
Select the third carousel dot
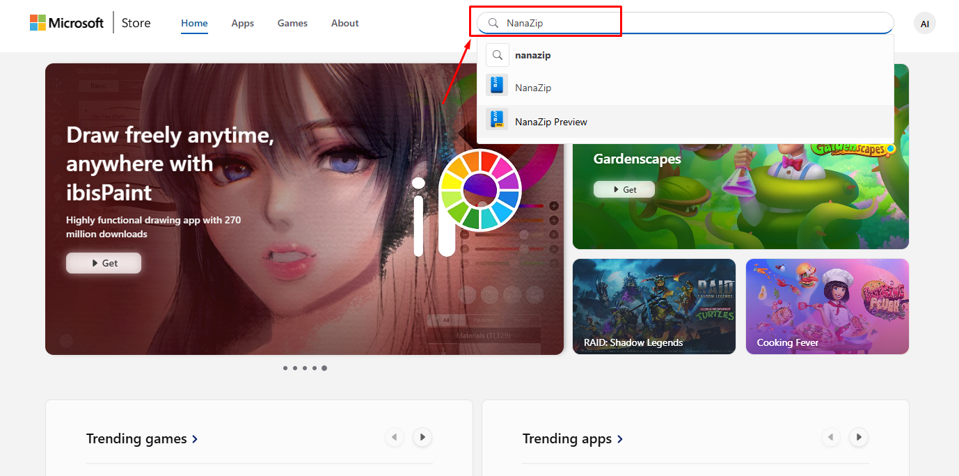click(x=305, y=367)
